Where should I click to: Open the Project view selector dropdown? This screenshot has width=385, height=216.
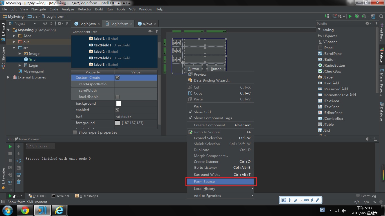(x=23, y=24)
